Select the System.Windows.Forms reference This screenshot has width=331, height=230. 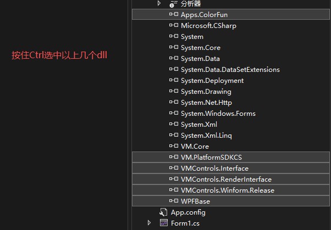point(218,114)
